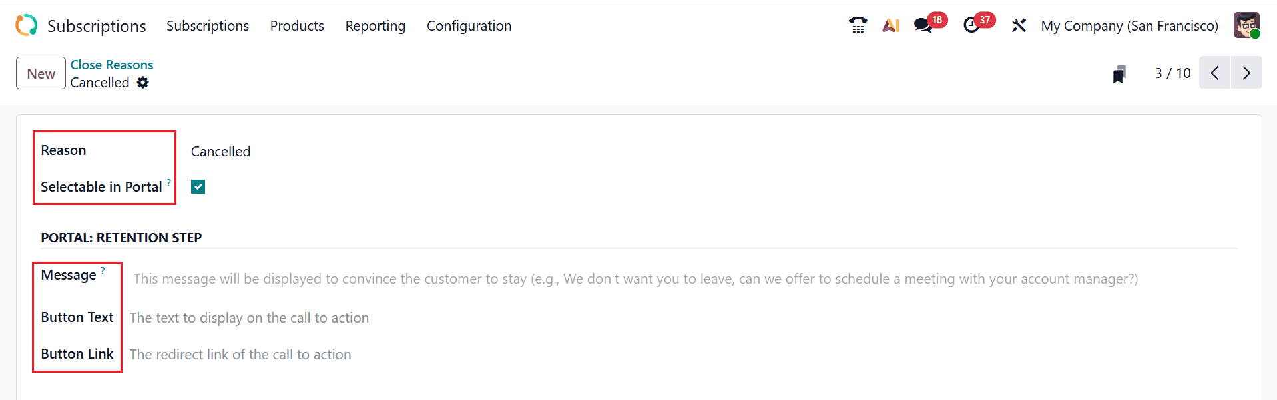The height and width of the screenshot is (400, 1277).
Task: Launch the Odoo AI assistant
Action: [891, 25]
